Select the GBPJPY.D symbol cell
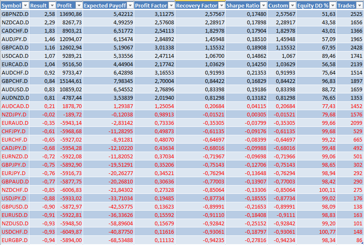This screenshot has width=364, height=245. [x=15, y=165]
